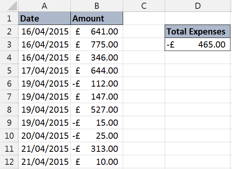Image resolution: width=232 pixels, height=169 pixels.
Task: Select row 7 header
Action: coord(9,96)
